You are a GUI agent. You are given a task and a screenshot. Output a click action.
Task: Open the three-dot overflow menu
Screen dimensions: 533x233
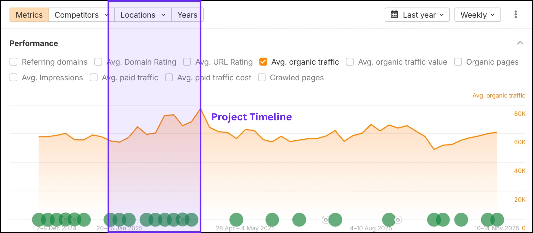515,14
